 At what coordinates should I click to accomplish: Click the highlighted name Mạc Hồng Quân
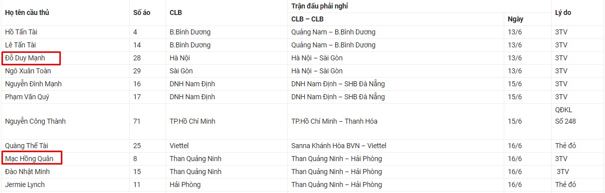pos(29,159)
